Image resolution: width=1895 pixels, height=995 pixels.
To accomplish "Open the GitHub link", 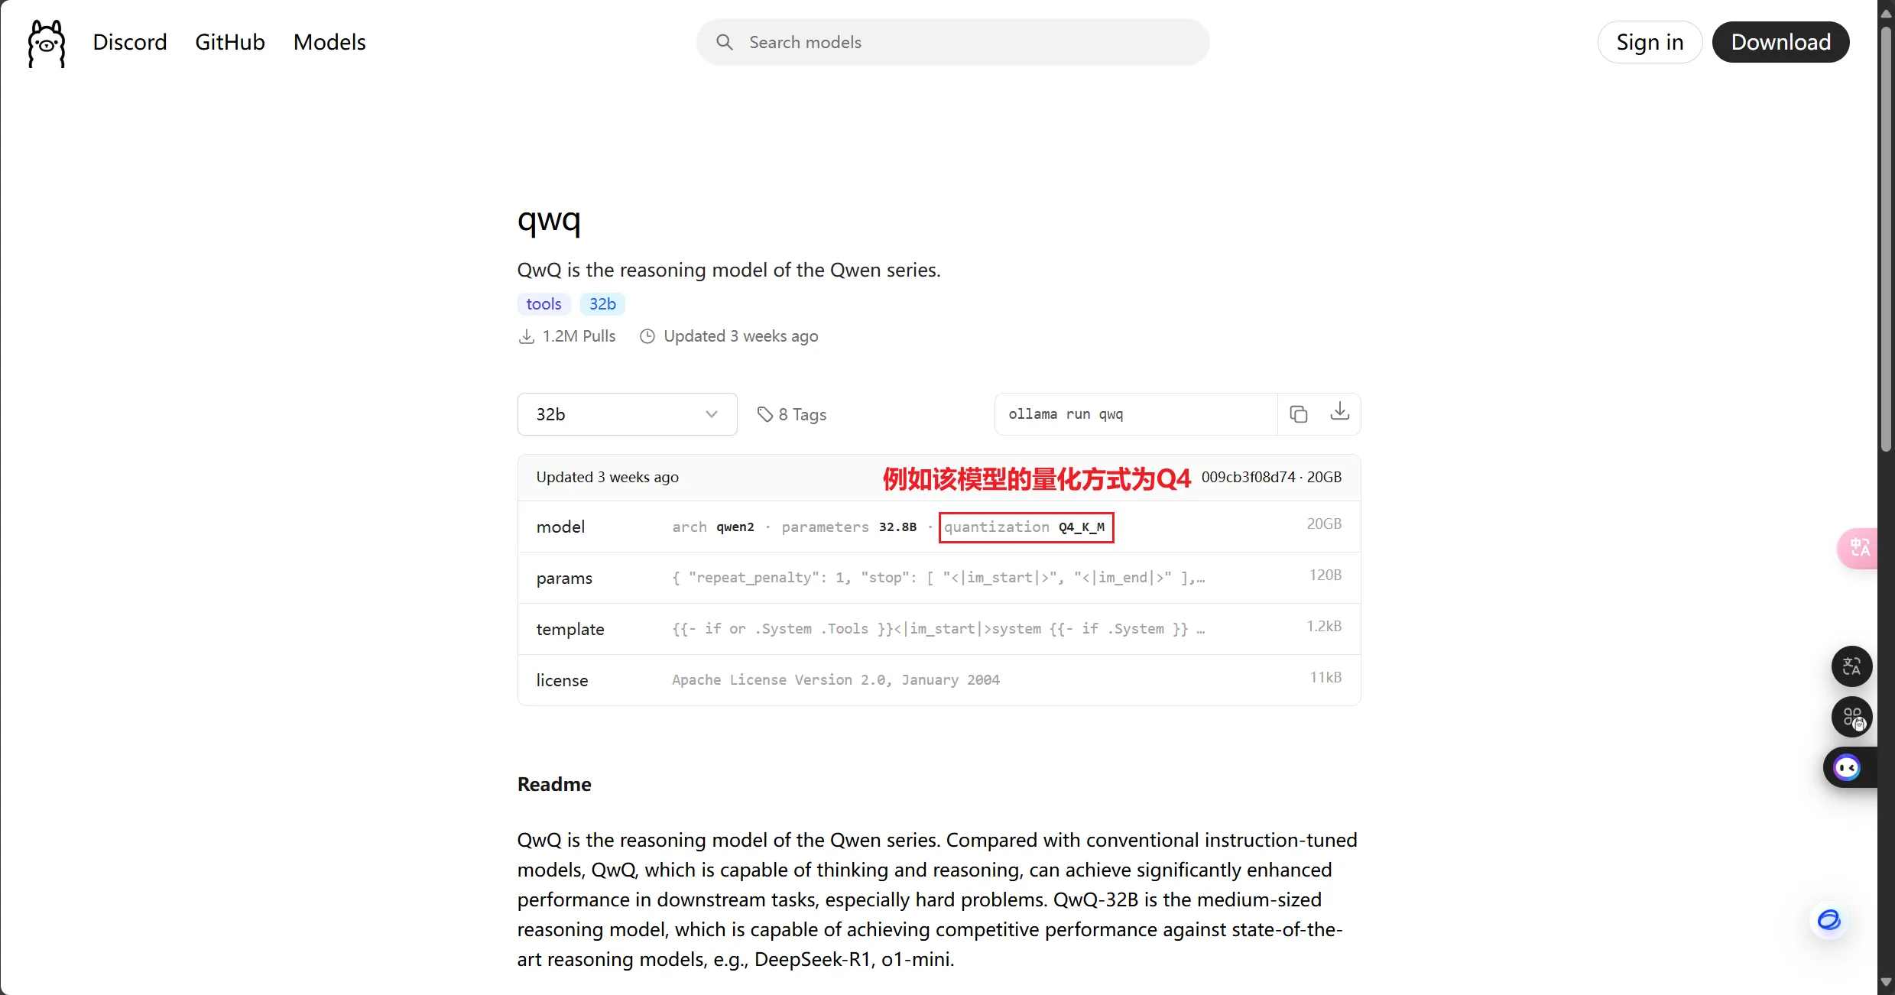I will click(230, 42).
